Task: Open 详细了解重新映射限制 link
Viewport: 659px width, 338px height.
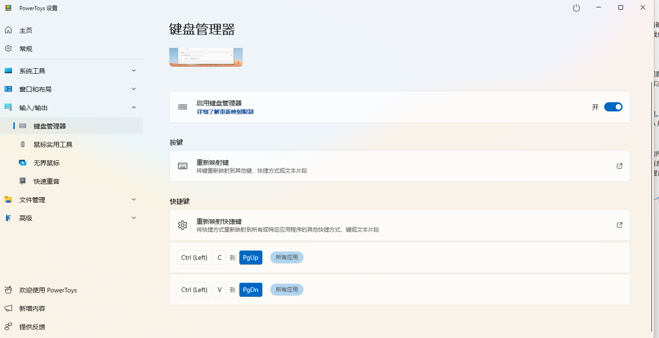Action: [x=225, y=112]
